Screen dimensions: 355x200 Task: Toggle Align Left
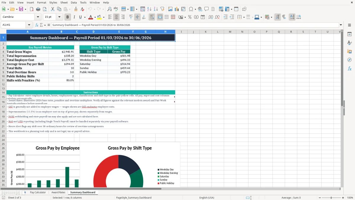click(110, 17)
